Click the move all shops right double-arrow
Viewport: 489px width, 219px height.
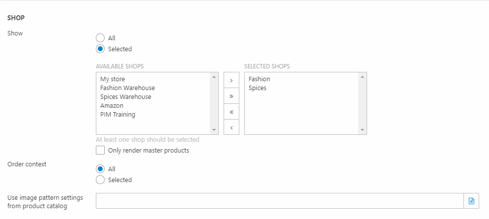pos(231,96)
